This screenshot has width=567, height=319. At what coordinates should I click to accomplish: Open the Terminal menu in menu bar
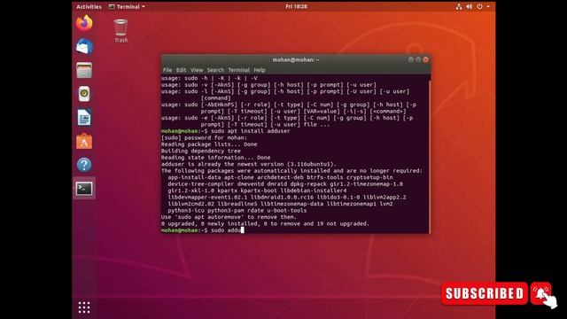[238, 70]
